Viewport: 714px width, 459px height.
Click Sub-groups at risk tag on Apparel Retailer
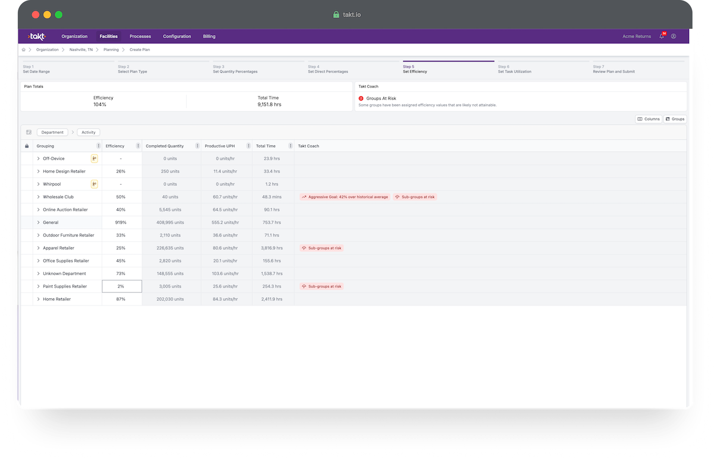[322, 248]
